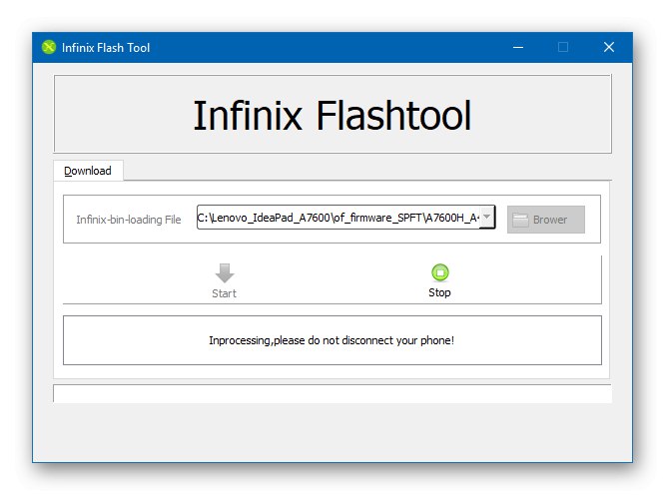Click the Infinix logo icon in title bar
This screenshot has height=495, width=665.
[49, 47]
